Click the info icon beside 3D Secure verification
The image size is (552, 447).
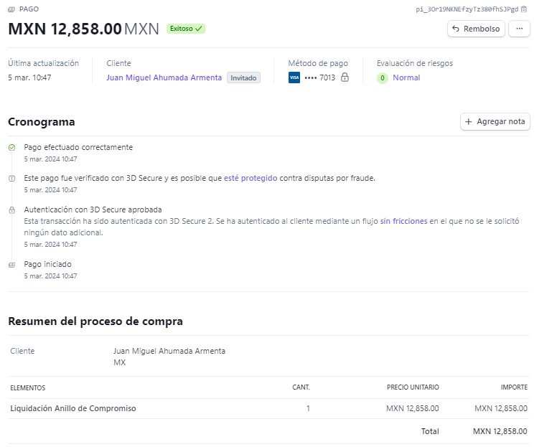pos(12,179)
